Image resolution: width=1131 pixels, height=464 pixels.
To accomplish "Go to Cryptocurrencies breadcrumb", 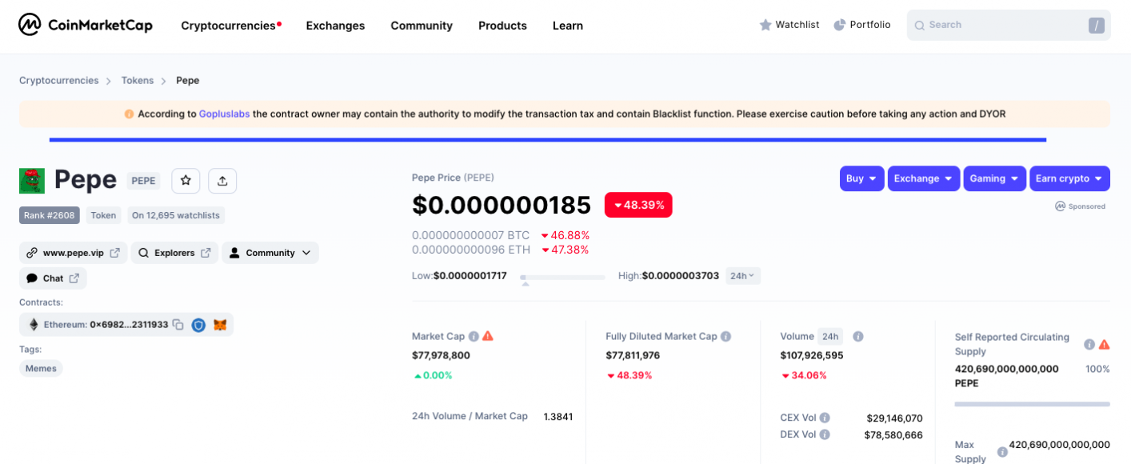I will (59, 81).
